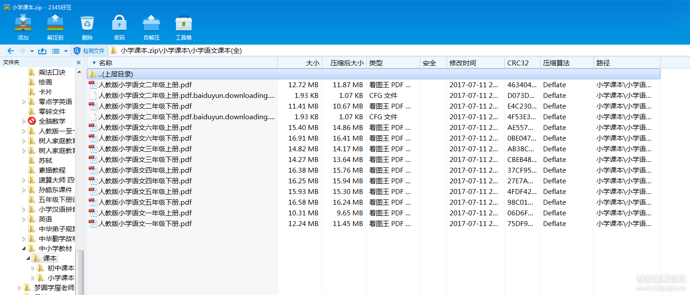Select the 素描教程 folder in tree

[52, 170]
